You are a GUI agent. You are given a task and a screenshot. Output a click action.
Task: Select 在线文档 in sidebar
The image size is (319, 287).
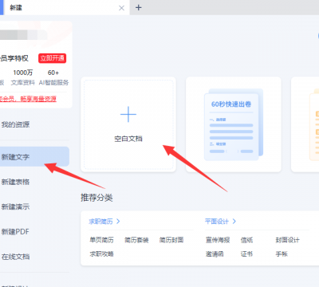[15, 257]
